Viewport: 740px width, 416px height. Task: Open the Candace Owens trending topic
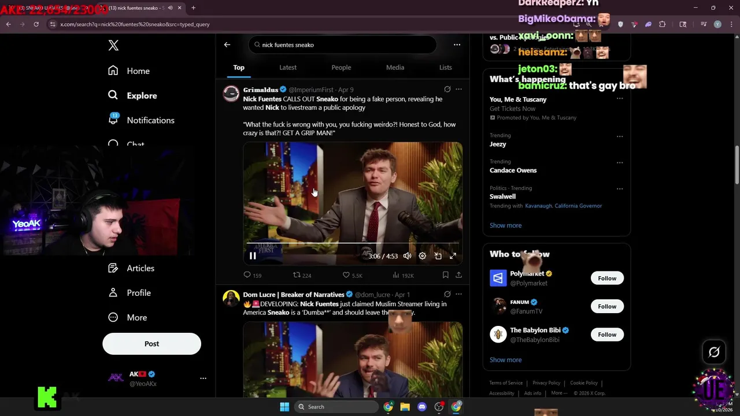coord(513,170)
